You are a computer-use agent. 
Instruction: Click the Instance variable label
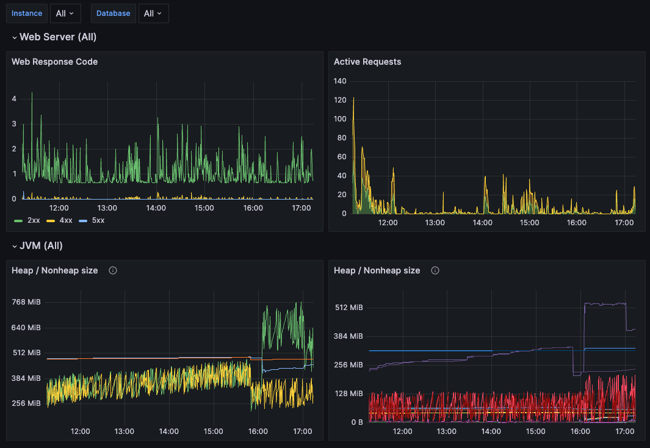click(x=27, y=13)
